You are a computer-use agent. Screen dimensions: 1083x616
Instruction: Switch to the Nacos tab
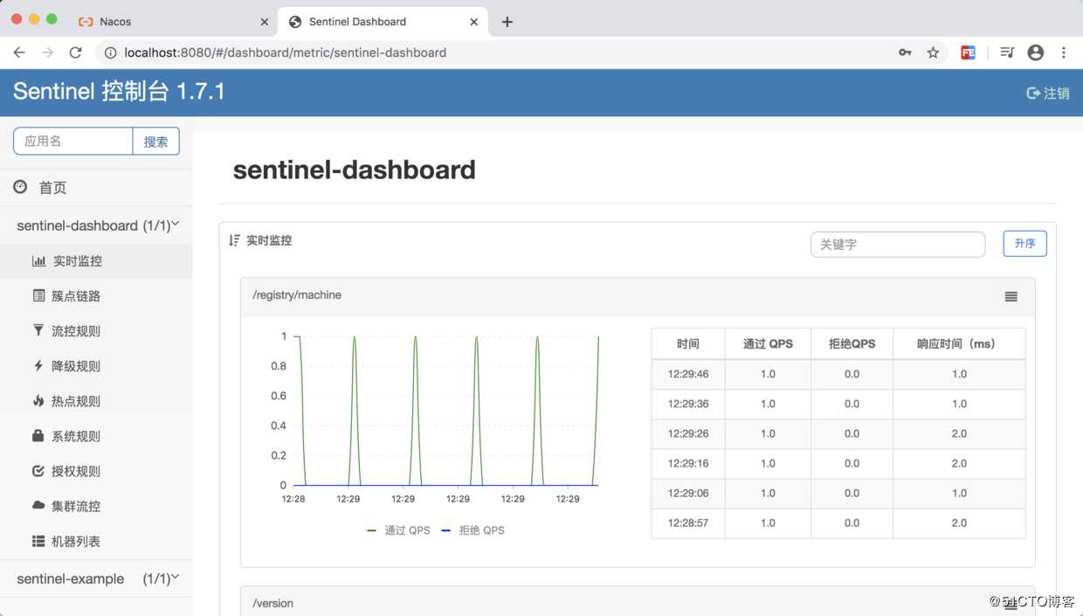[173, 22]
